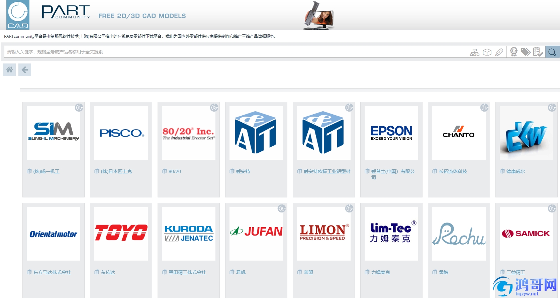Open the Rochu logo thumbnail
The width and height of the screenshot is (560, 299).
click(459, 234)
